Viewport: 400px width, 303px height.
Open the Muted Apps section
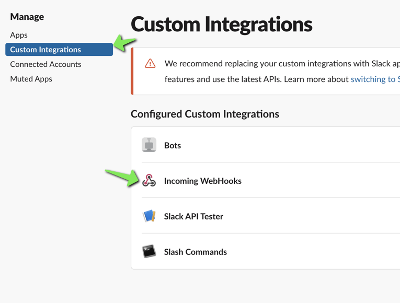(x=31, y=79)
